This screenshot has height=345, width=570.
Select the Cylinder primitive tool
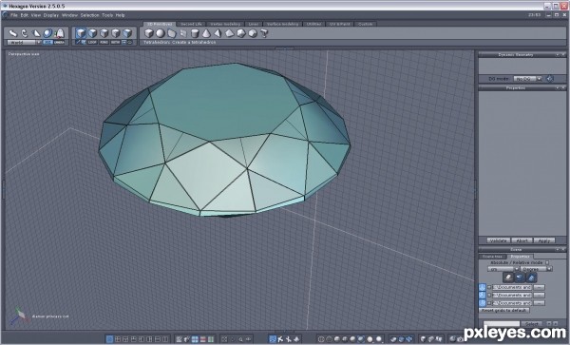(x=195, y=33)
